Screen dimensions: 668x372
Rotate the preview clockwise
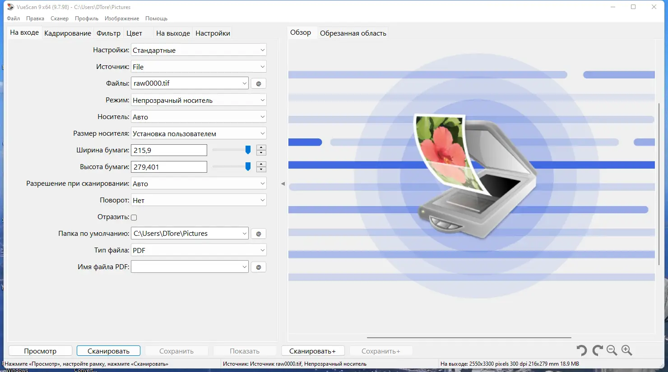pyautogui.click(x=597, y=350)
